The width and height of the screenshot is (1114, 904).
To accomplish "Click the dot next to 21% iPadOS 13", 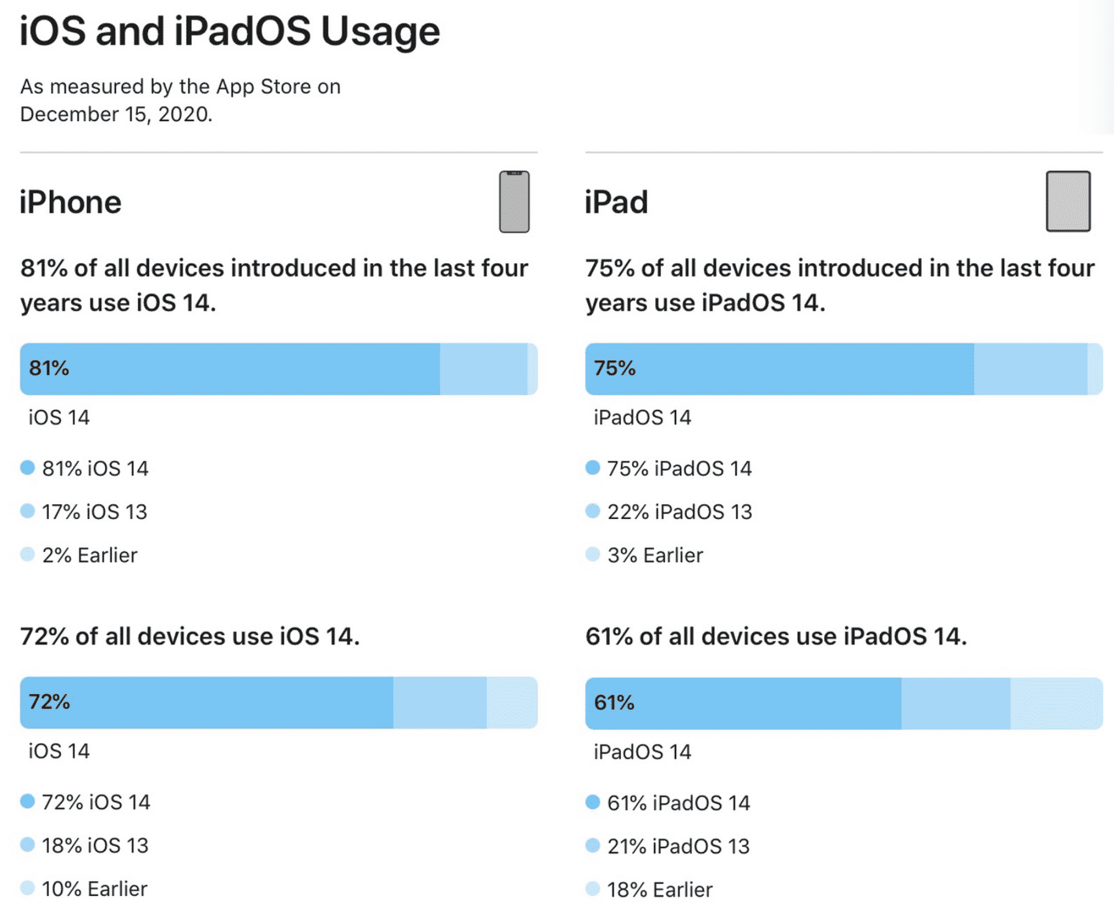I will point(592,846).
